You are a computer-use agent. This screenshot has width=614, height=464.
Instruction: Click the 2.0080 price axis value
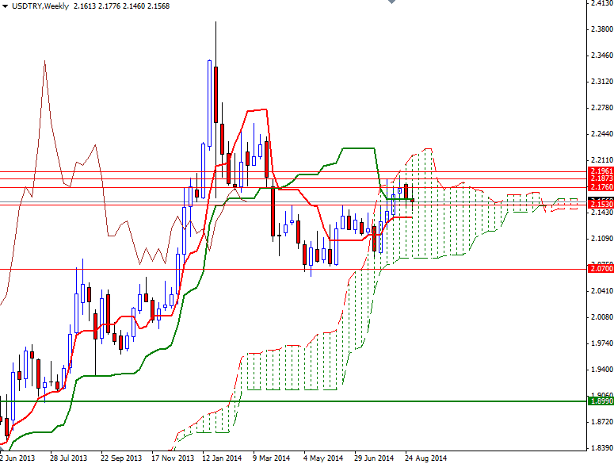click(602, 317)
